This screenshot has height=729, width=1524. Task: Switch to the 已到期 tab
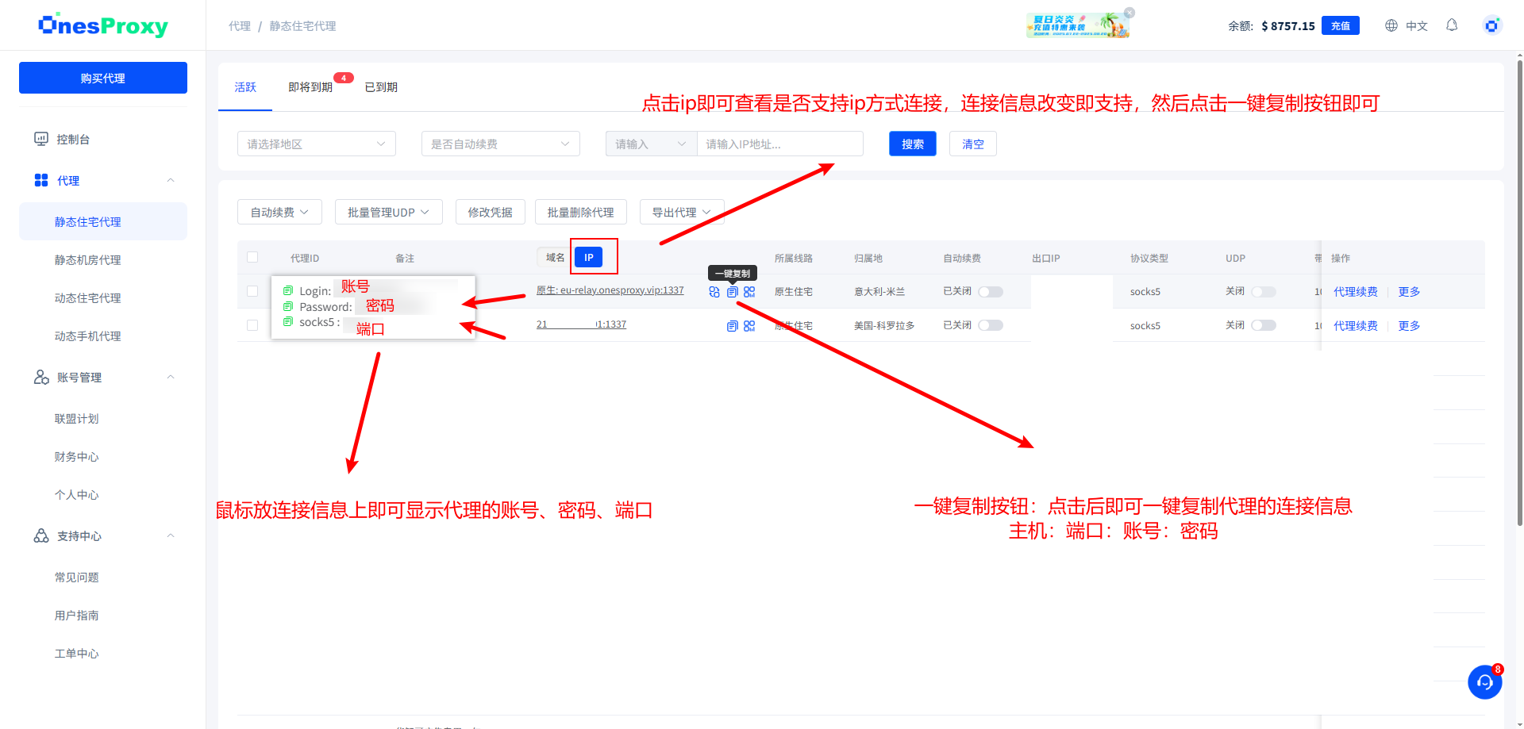coord(381,87)
